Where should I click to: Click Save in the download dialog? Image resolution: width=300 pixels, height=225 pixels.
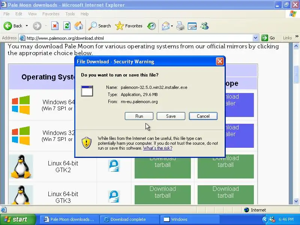pyautogui.click(x=171, y=116)
